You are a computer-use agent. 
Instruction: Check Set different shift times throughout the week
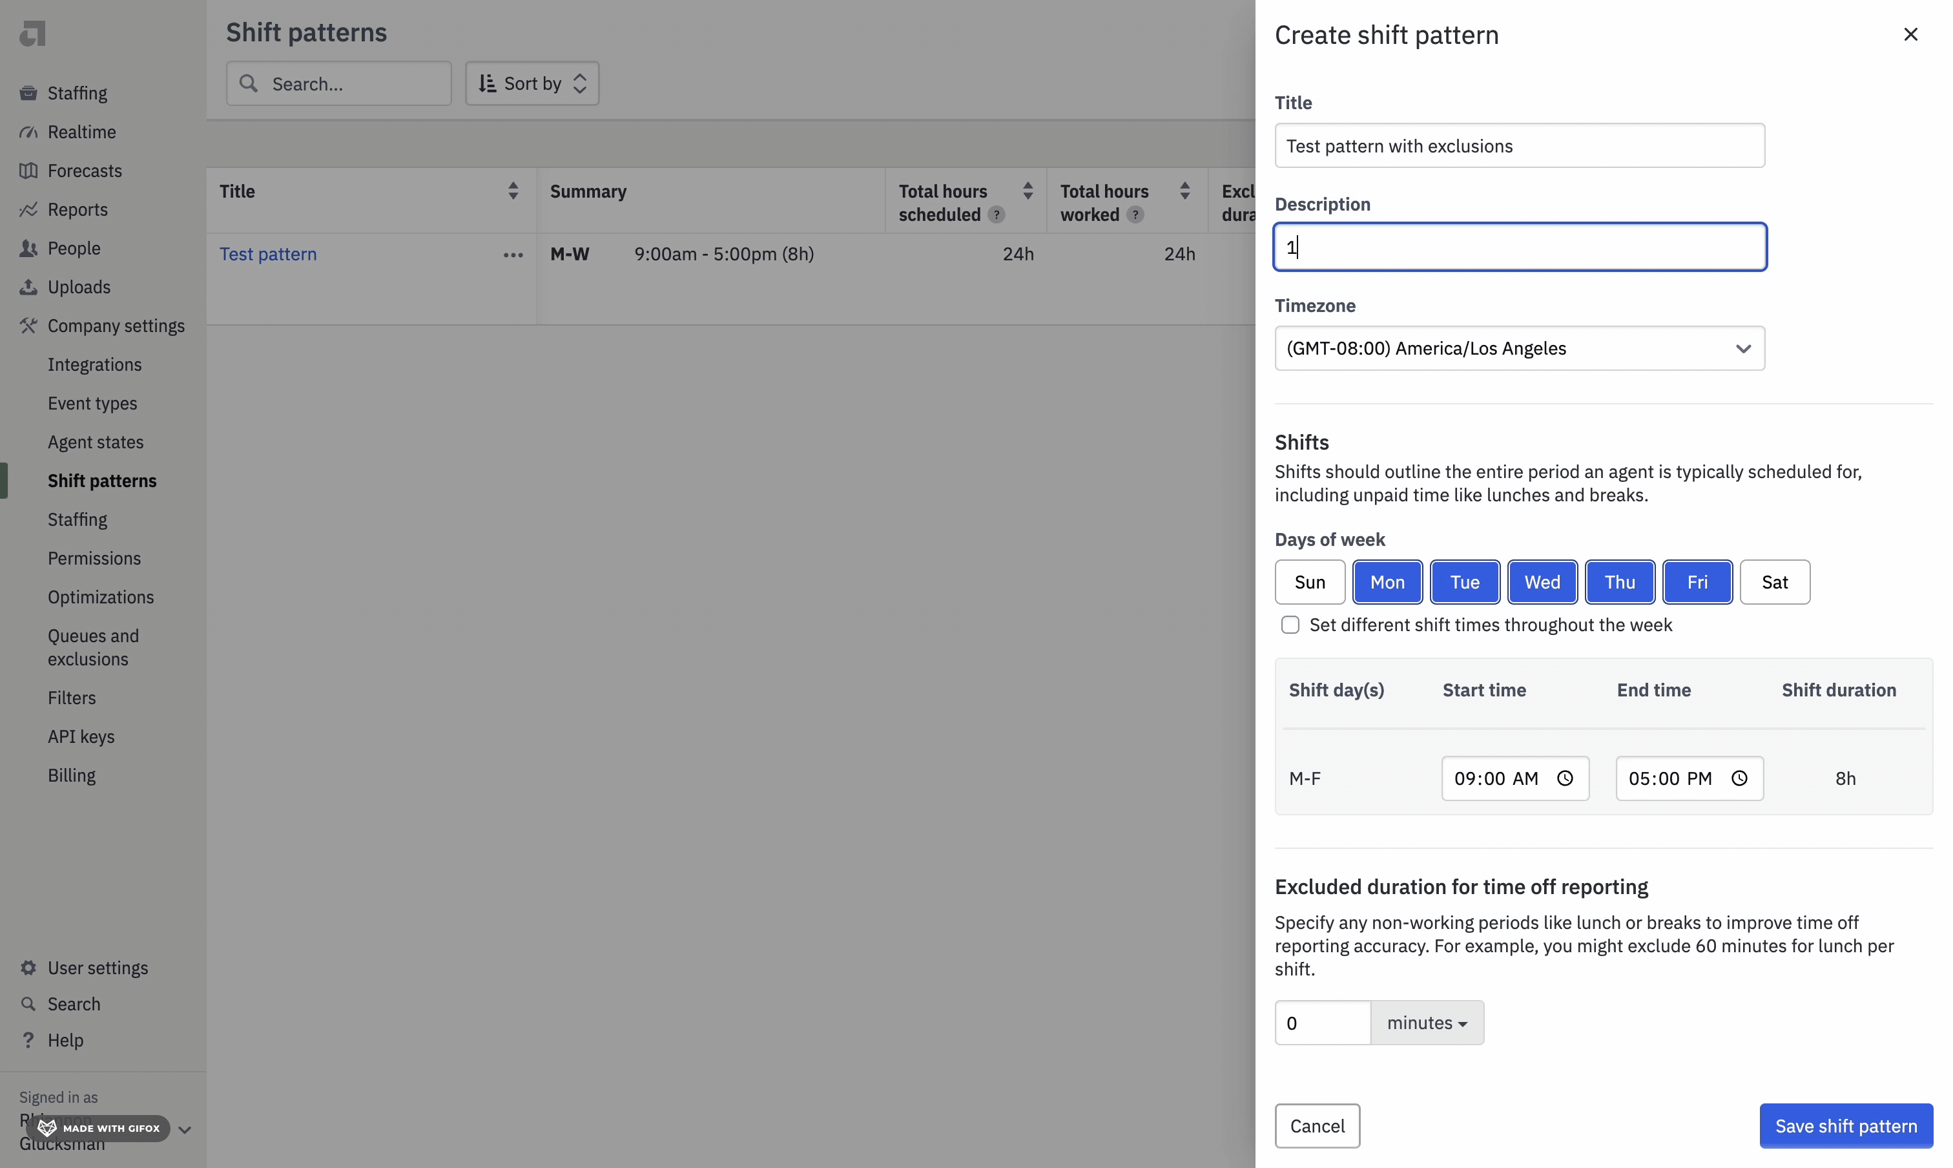[1290, 624]
